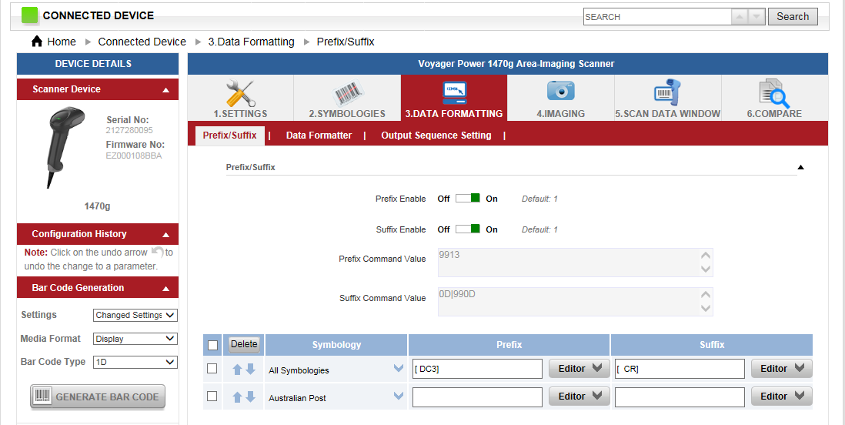Open prefix Editor for All Symbologies
Screen dimensions: 845x425
tap(579, 368)
